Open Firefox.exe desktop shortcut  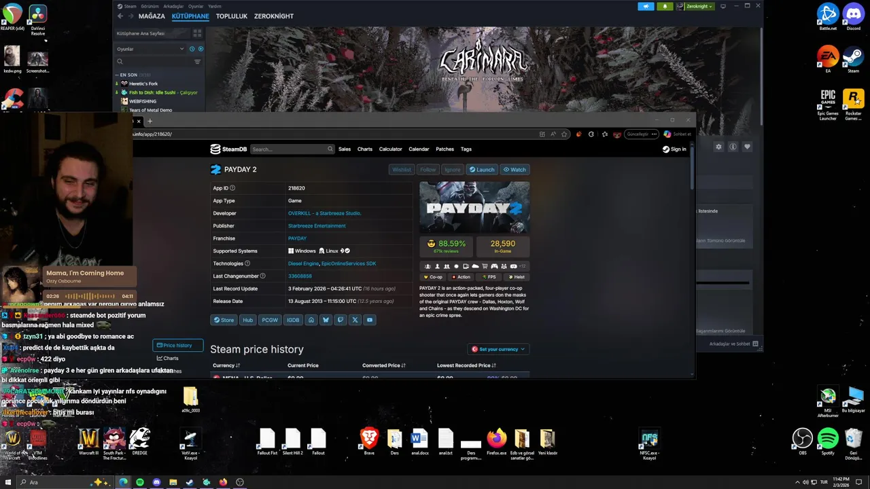pyautogui.click(x=497, y=441)
